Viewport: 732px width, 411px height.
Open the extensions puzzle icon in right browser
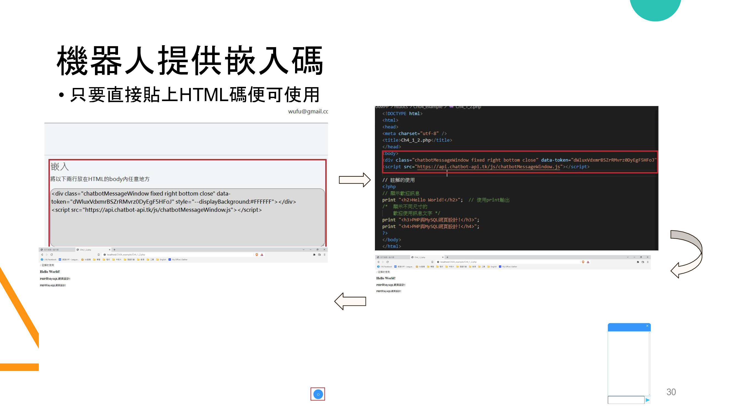coord(638,262)
